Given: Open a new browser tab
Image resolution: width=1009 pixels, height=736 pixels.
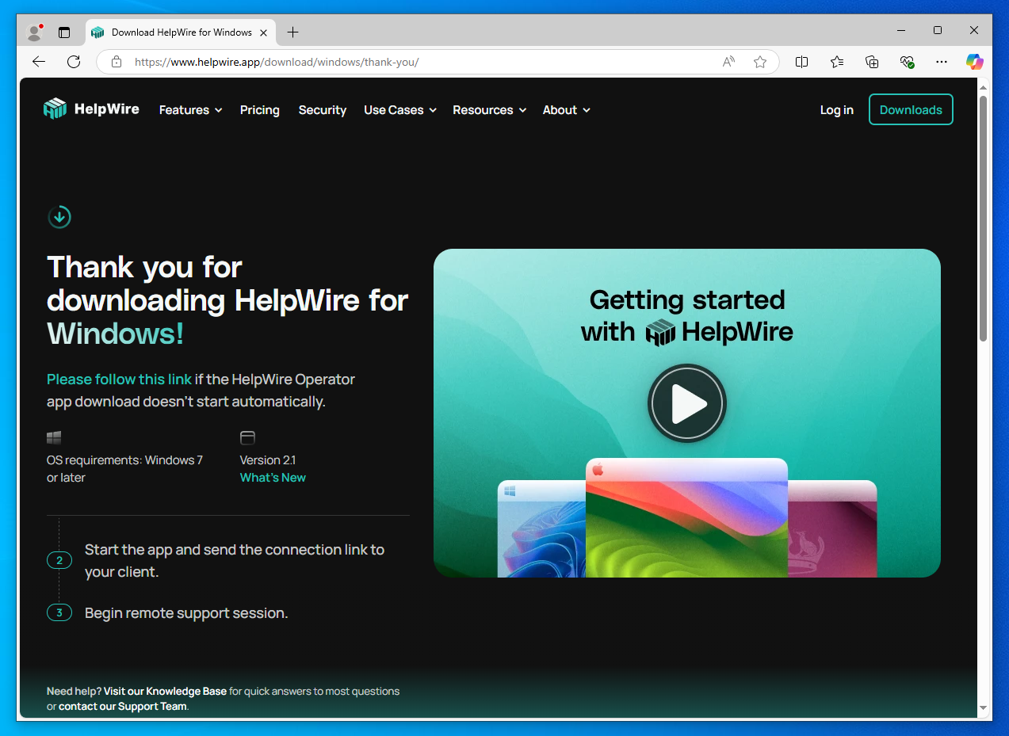Looking at the screenshot, I should tap(292, 32).
